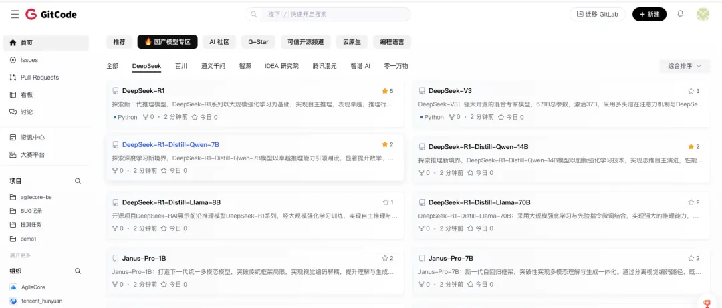
Task: Star the DeepSeek-R1 repository
Action: point(384,91)
